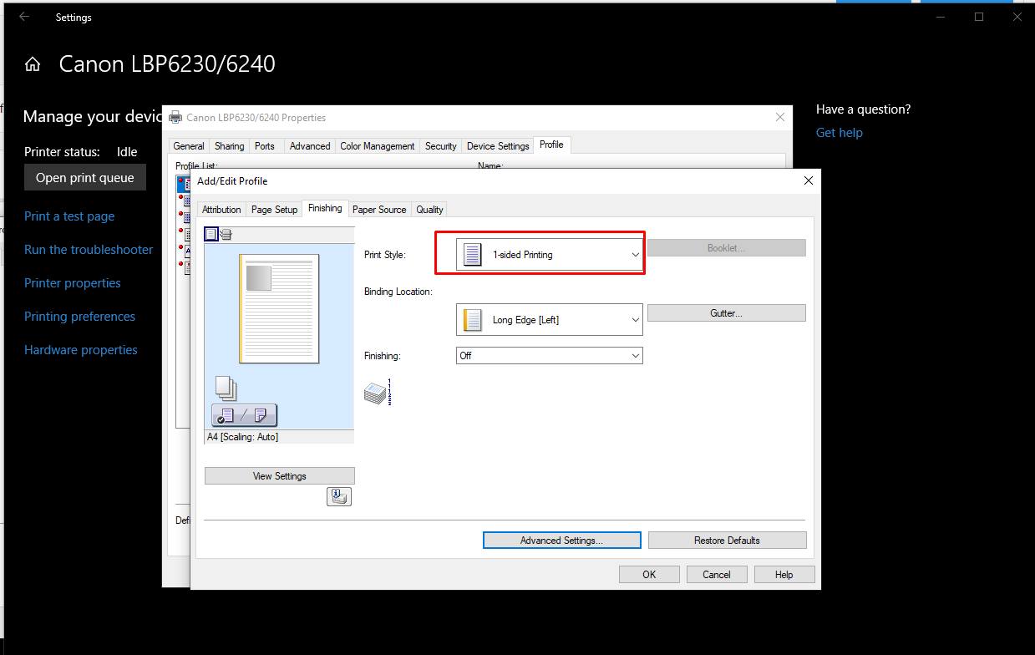This screenshot has width=1035, height=655.
Task: Click Run the troubleshooter link
Action: 89,250
